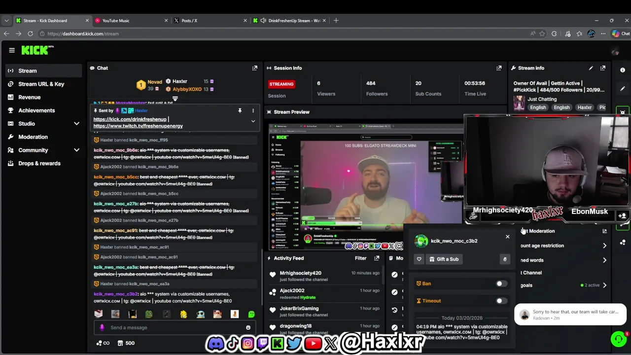Open moderation link icon in right panel
631x355 pixels.
(604, 231)
